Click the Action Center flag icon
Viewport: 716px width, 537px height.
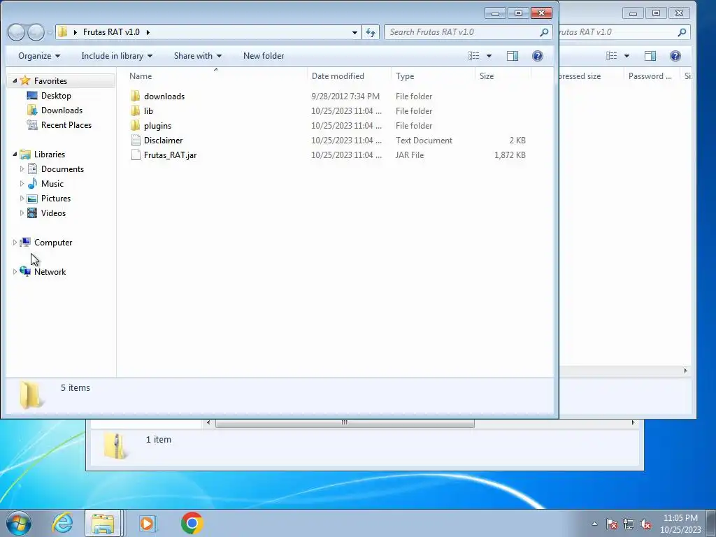(x=612, y=524)
